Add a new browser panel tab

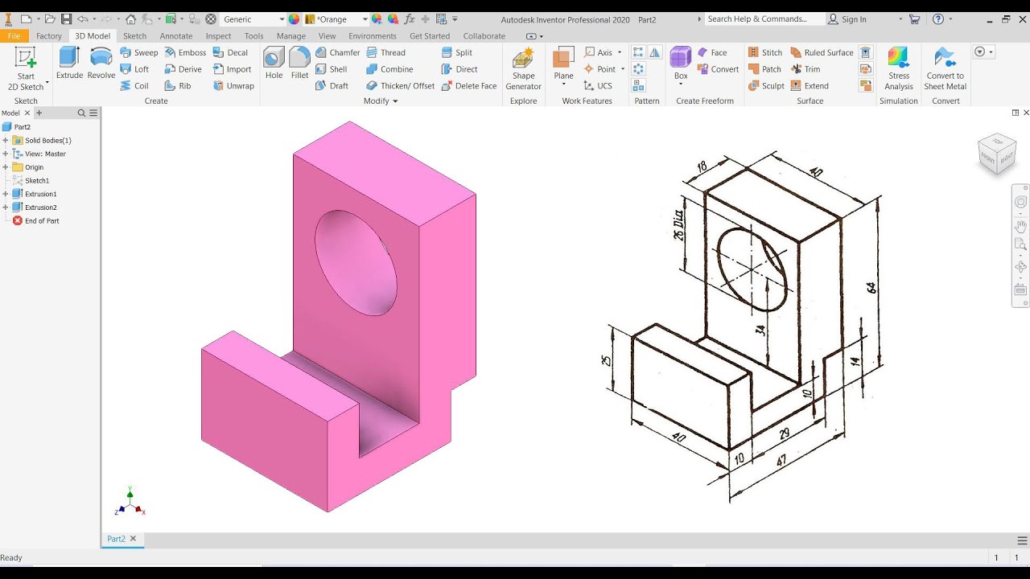click(39, 113)
